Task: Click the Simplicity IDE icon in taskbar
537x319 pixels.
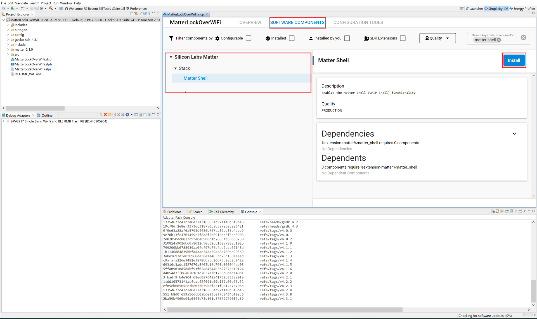Action: pos(486,8)
